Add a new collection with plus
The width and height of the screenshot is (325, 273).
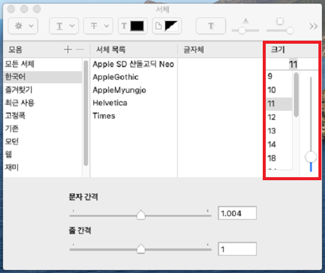[68, 49]
